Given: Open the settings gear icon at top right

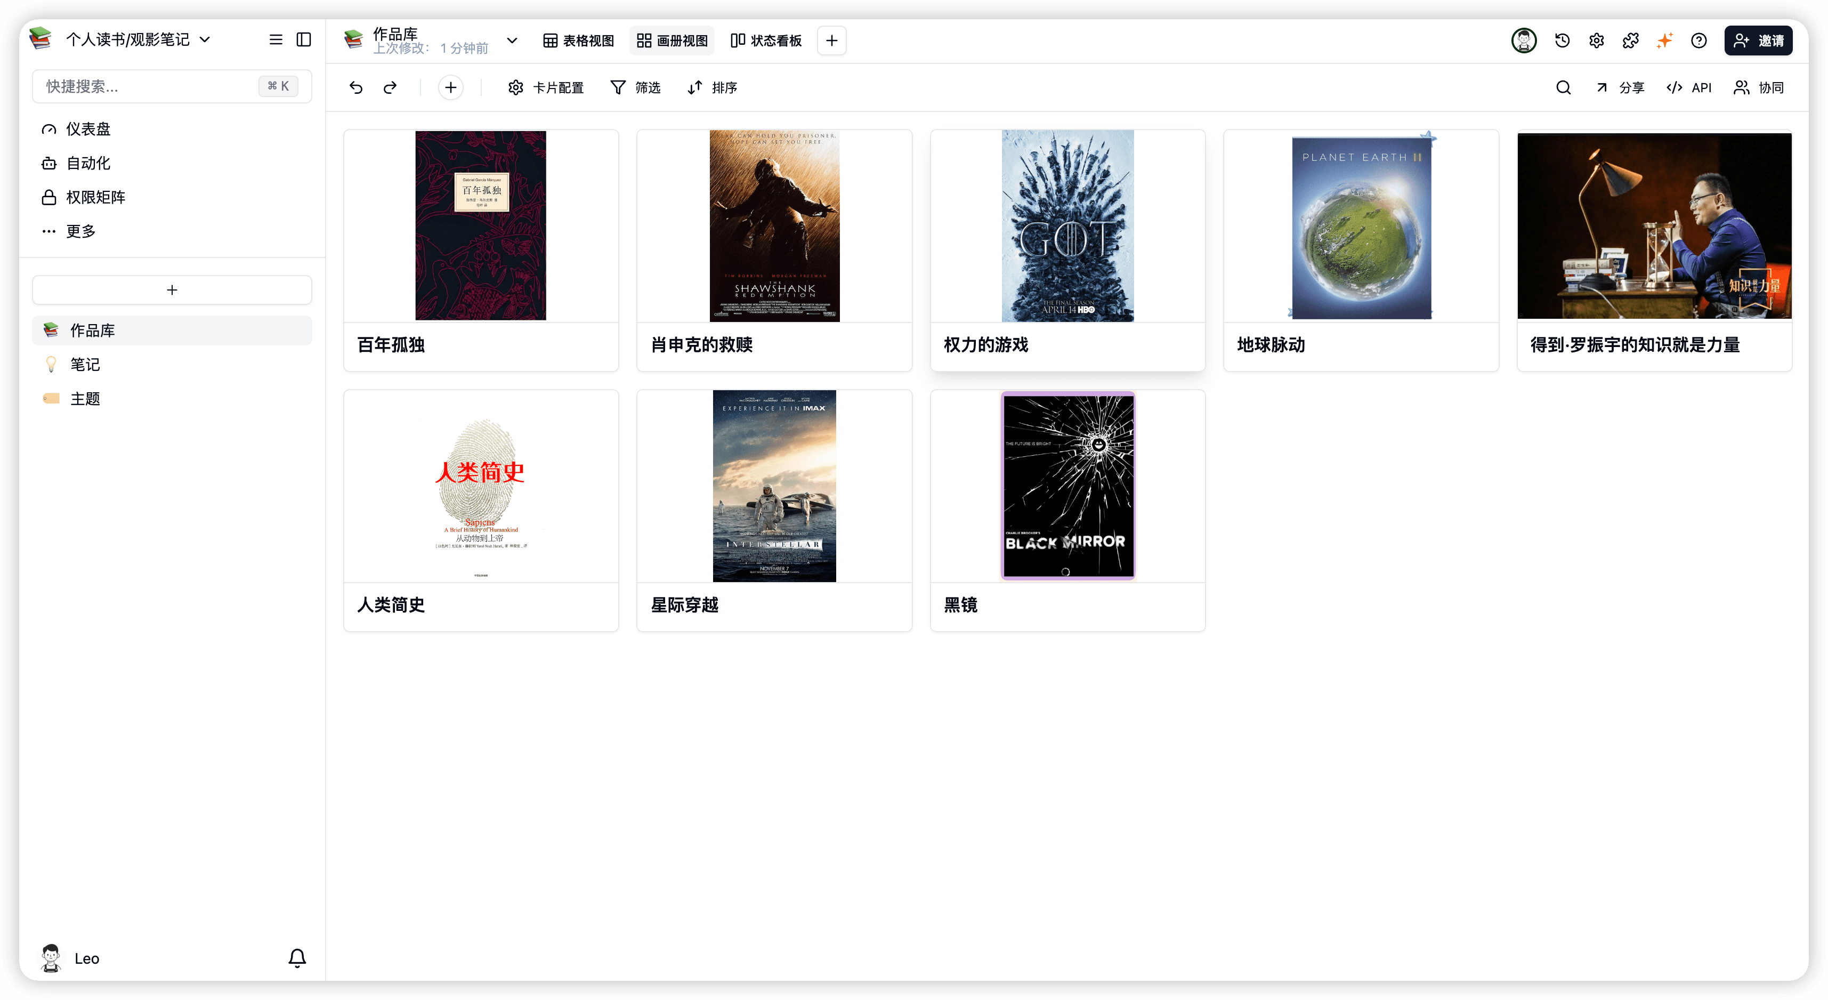Looking at the screenshot, I should pos(1596,41).
